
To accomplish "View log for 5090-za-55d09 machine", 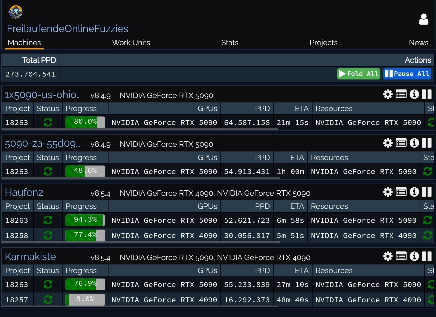I will (x=401, y=143).
